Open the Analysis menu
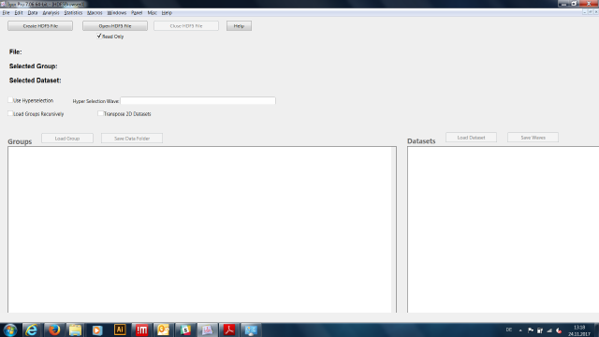599x337 pixels. click(x=51, y=12)
